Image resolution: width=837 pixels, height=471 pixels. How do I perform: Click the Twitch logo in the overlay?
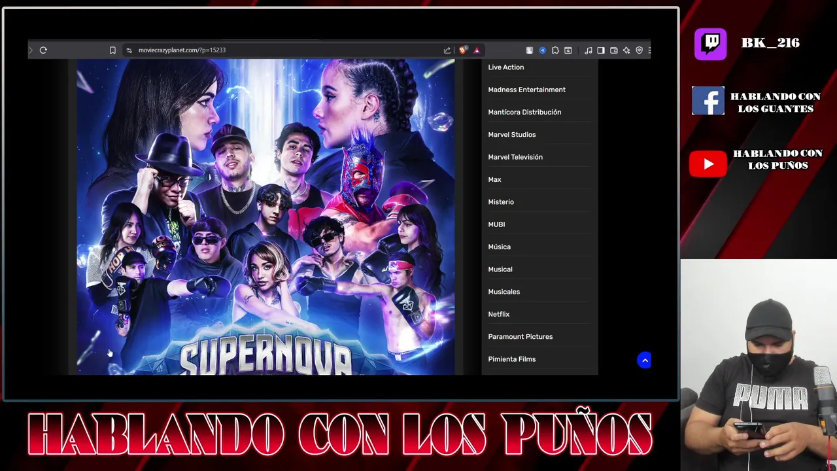click(711, 44)
